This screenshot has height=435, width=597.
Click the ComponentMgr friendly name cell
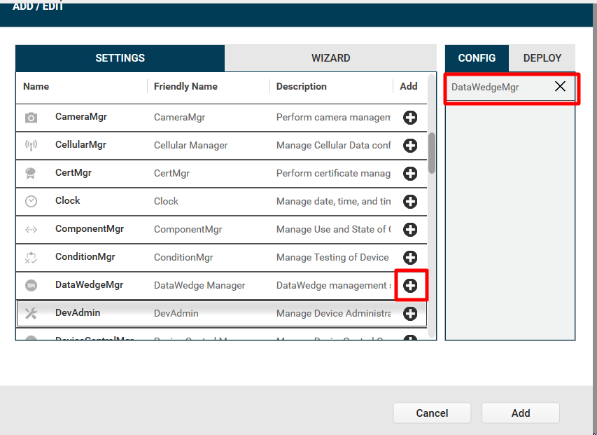pos(188,229)
